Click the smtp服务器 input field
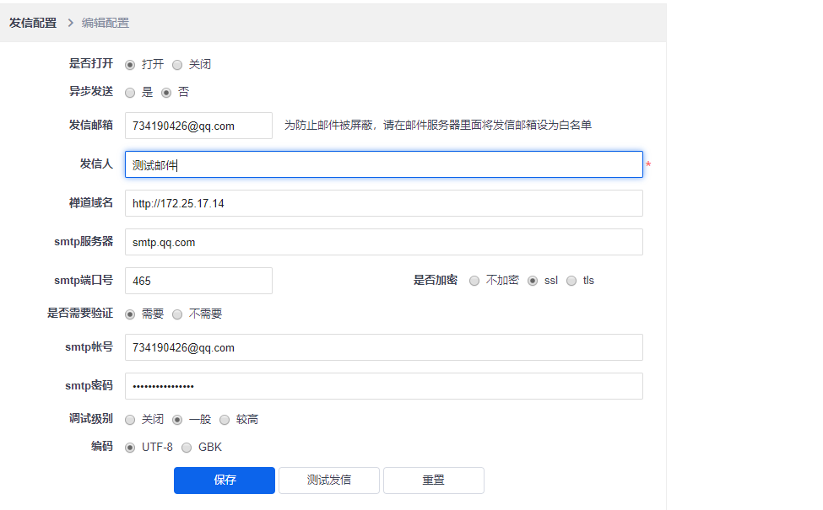 (x=383, y=243)
